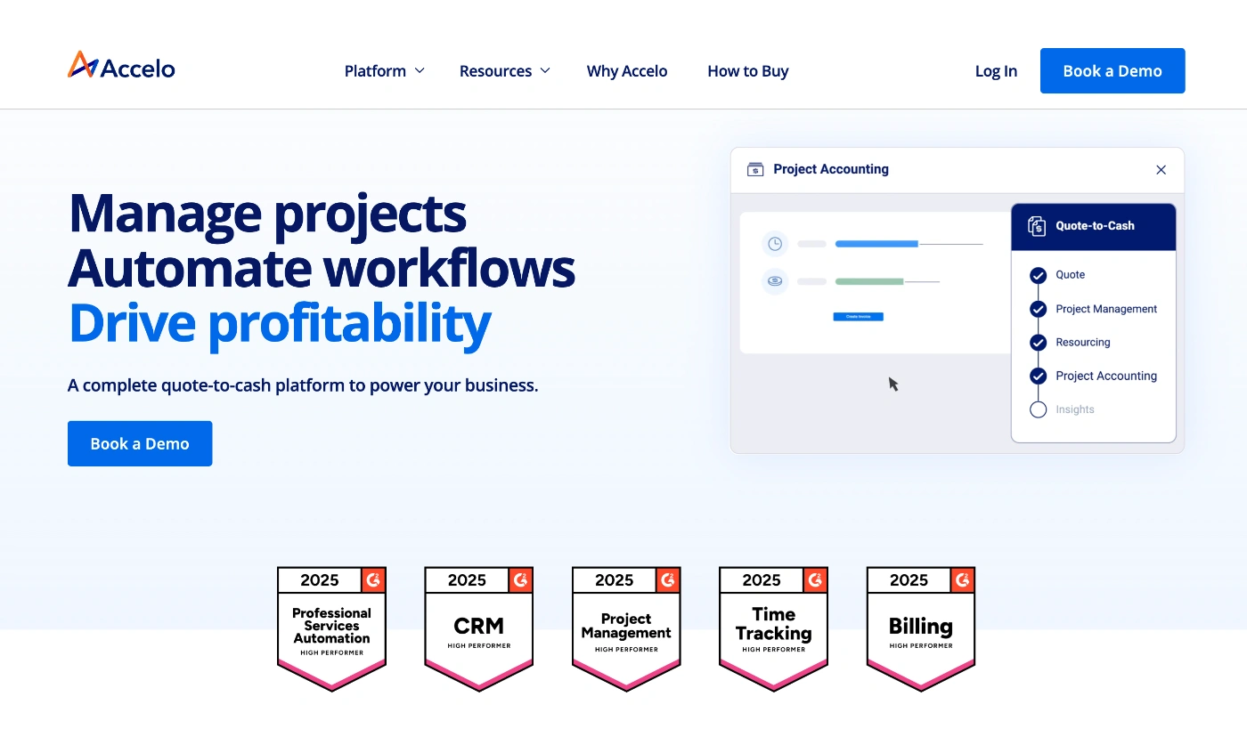This screenshot has width=1247, height=737.
Task: Click the Project Accounting wallet icon
Action: 755,169
